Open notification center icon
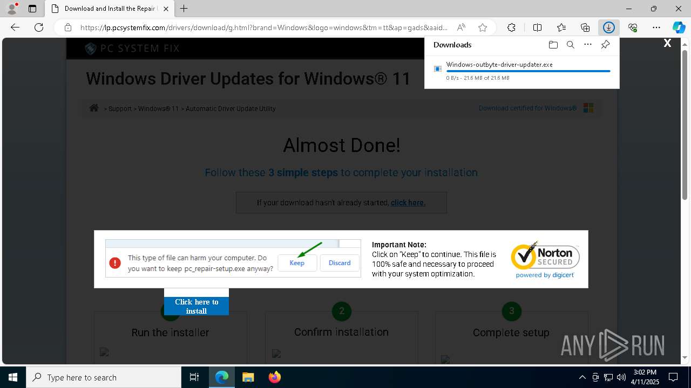Viewport: 691px width, 388px height. pos(673,377)
